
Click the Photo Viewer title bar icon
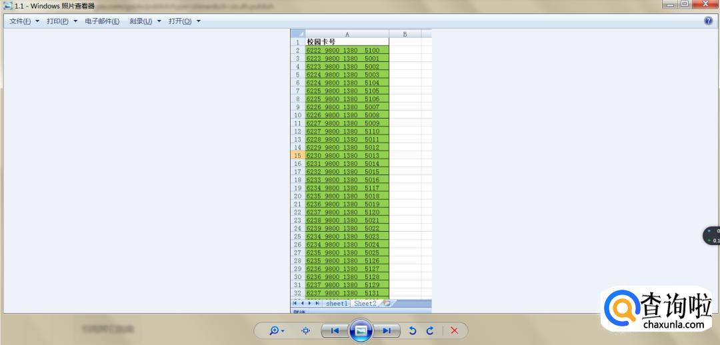coord(7,5)
